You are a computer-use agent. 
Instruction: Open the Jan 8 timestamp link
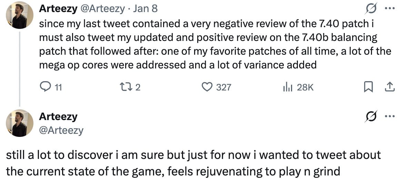(x=145, y=9)
